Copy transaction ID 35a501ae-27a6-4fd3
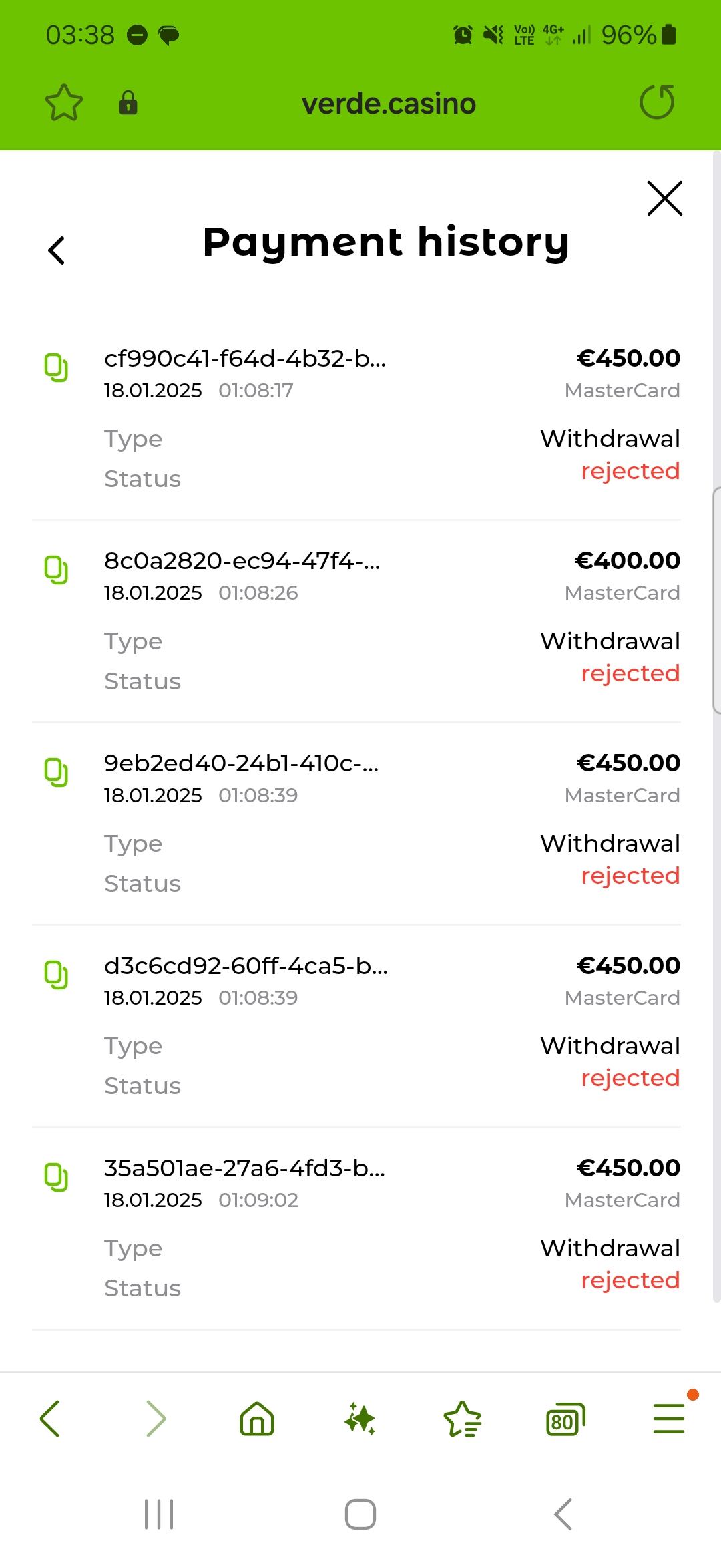The image size is (721, 1563). point(56,1178)
